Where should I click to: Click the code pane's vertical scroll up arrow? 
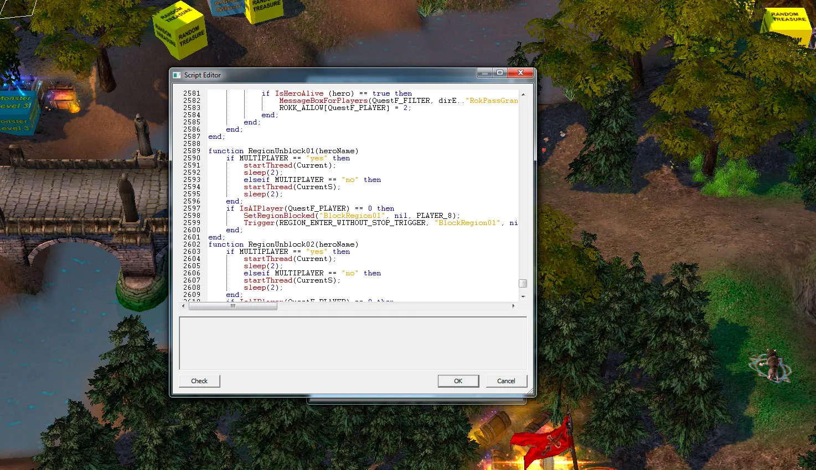pos(523,95)
